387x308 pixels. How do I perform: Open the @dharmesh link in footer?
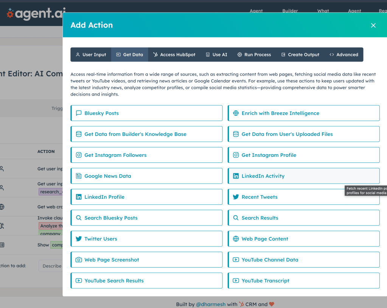211,304
